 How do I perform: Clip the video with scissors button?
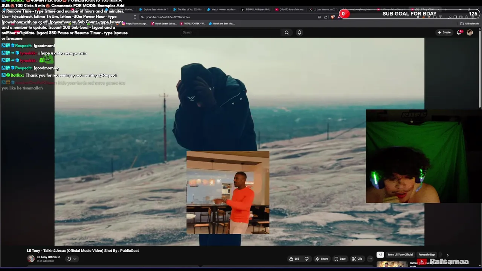[357, 259]
